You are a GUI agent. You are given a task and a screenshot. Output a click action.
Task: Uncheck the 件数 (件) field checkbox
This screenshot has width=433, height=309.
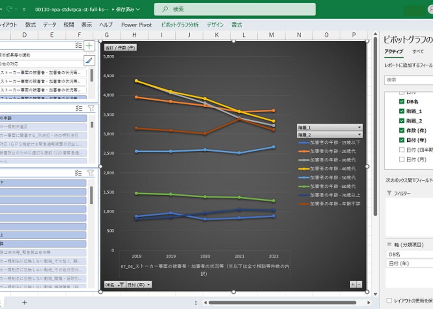click(x=402, y=131)
